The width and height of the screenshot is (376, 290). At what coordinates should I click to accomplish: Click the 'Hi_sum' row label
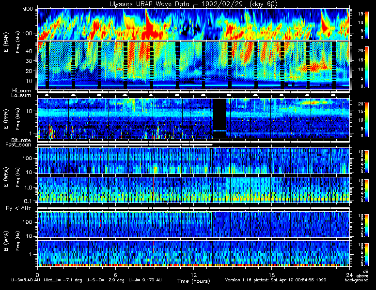[22, 91]
